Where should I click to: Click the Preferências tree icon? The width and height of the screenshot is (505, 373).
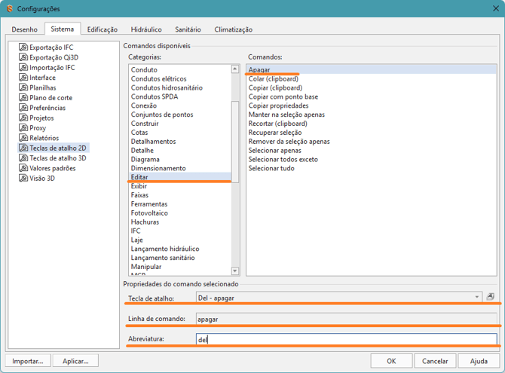pyautogui.click(x=23, y=108)
